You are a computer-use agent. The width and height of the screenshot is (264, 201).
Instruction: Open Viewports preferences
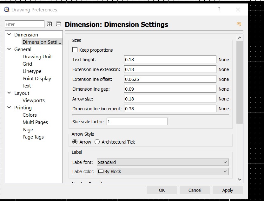[x=34, y=101]
